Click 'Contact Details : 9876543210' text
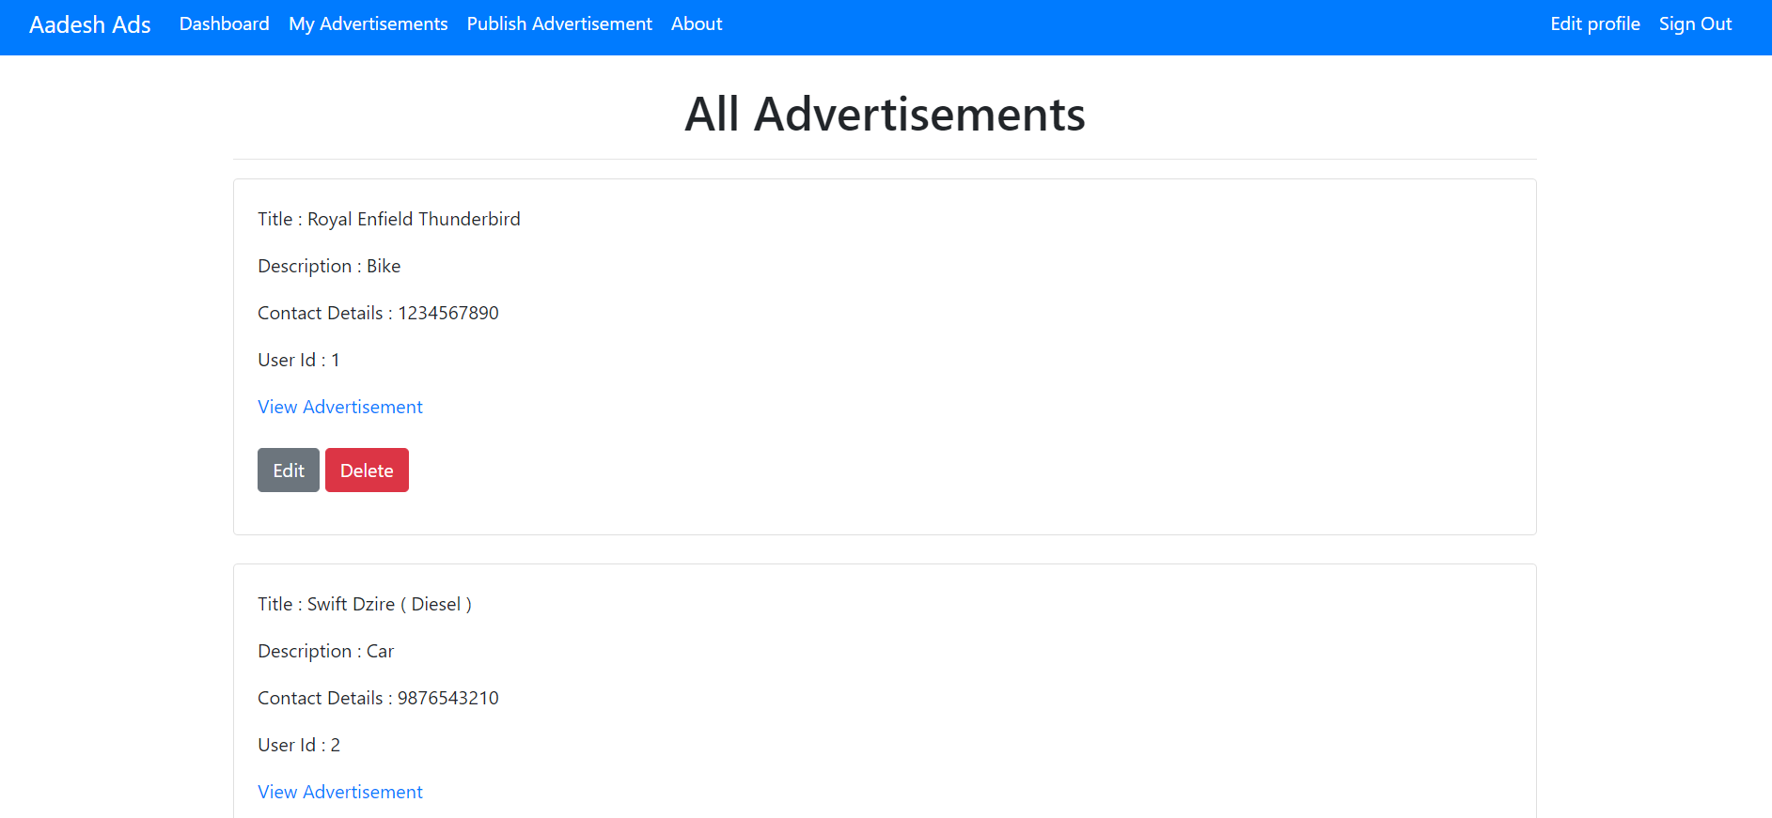 (x=378, y=698)
